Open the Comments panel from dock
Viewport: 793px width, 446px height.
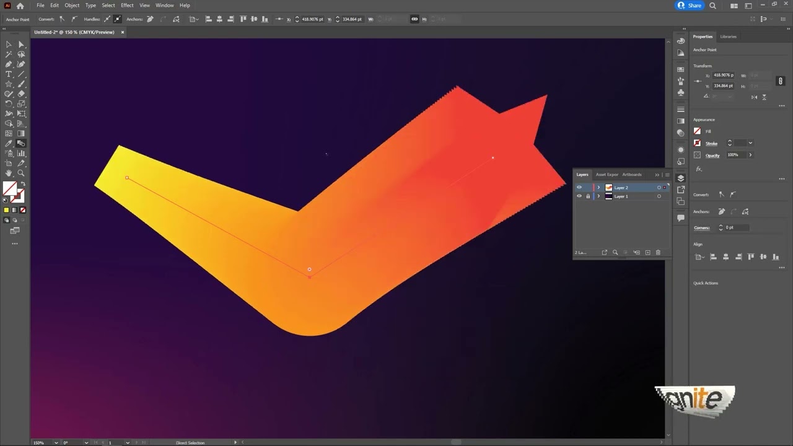pos(681,217)
